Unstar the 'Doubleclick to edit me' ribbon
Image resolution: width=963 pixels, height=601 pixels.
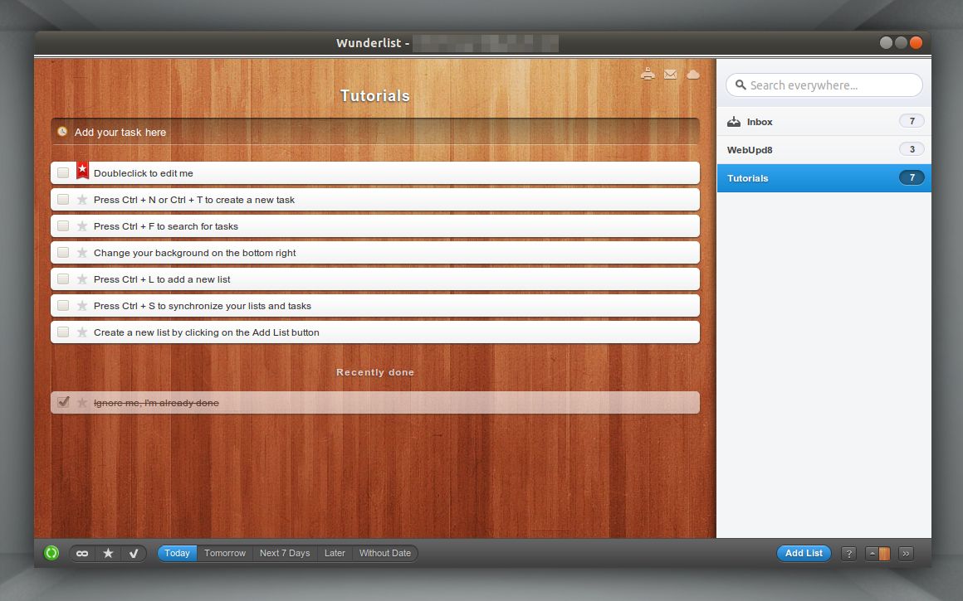pos(82,170)
